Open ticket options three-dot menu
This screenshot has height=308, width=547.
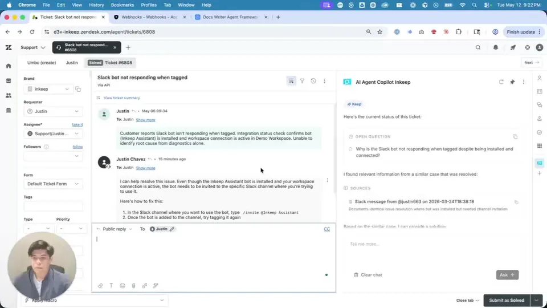pos(324,81)
